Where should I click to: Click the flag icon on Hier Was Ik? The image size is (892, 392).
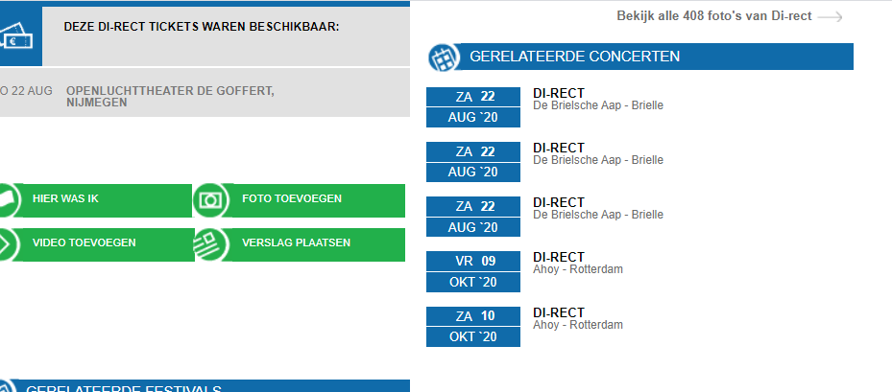point(6,200)
